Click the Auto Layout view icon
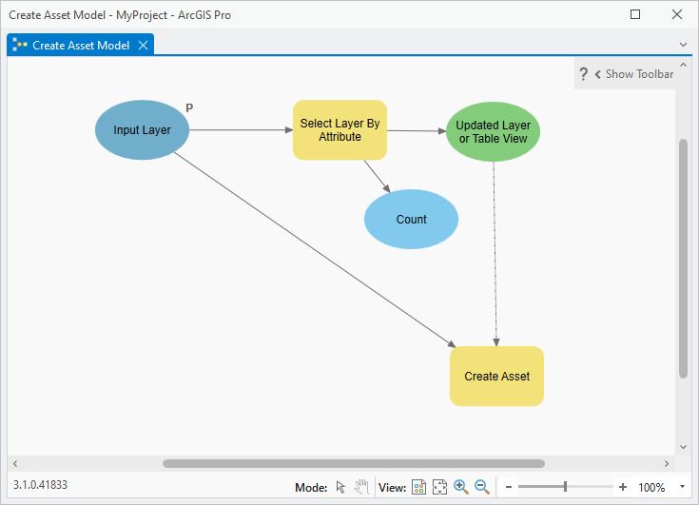Viewport: 699px width, 505px height. pos(419,487)
